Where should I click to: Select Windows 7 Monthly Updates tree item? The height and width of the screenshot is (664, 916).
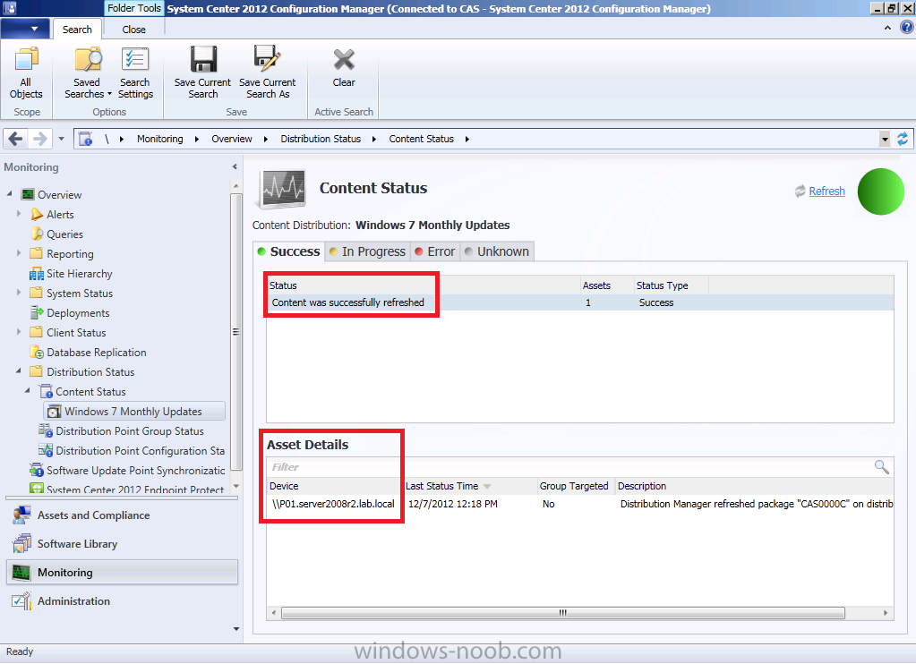(x=133, y=411)
